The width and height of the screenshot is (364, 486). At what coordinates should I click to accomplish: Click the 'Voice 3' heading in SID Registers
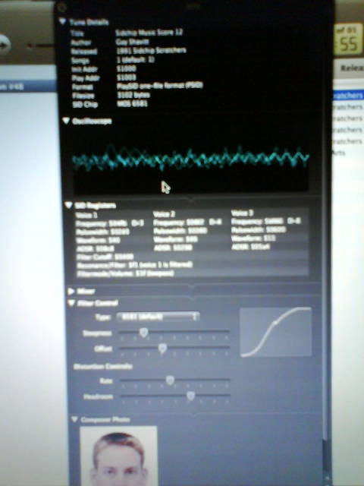[242, 213]
